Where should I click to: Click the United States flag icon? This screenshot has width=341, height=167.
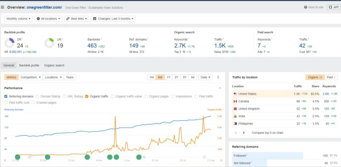(x=235, y=94)
